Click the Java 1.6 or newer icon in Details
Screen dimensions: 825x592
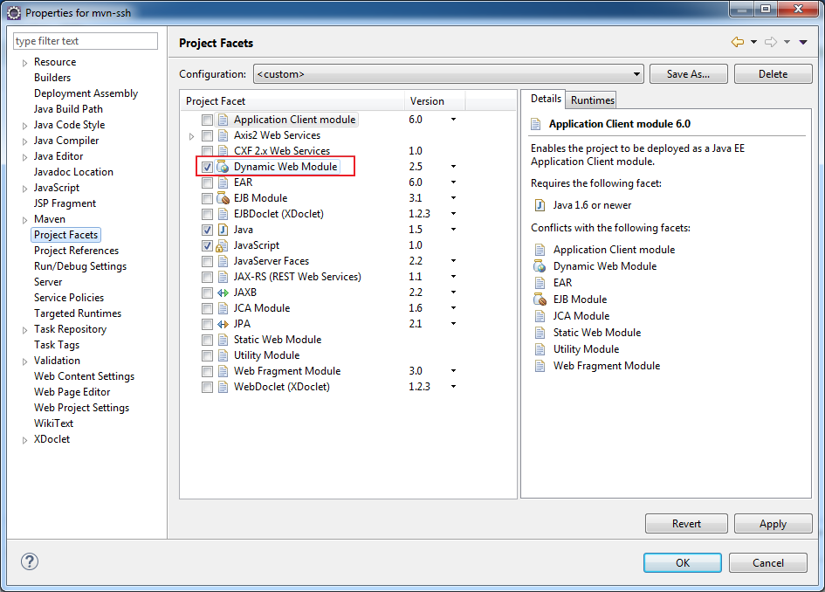coord(540,205)
